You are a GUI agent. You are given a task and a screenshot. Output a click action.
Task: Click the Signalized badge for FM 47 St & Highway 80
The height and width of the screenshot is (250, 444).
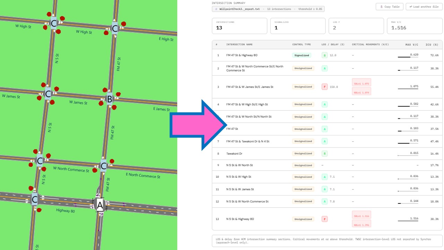coord(301,55)
